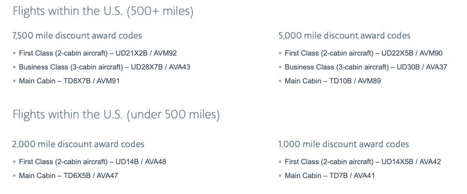Viewport: 467px width, 194px height.
Task: Click the 'Flights within the U.S. (under 500 miles)' heading
Action: (116, 115)
